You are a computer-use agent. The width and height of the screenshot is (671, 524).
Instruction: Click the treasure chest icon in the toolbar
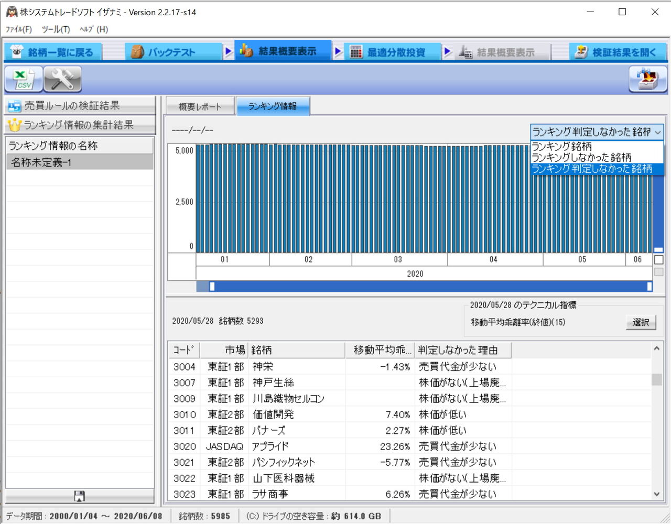tap(648, 80)
